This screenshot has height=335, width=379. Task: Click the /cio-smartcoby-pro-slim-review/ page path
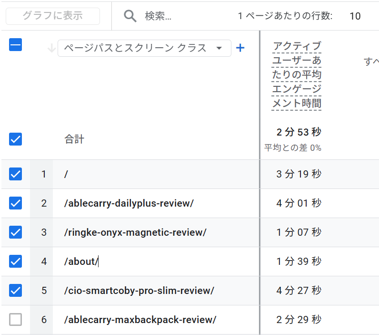click(139, 291)
